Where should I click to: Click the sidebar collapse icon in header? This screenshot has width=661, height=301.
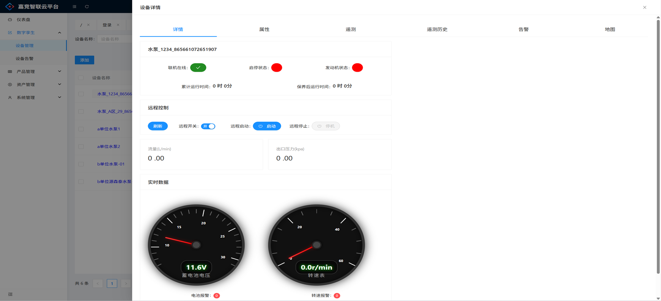point(74,6)
